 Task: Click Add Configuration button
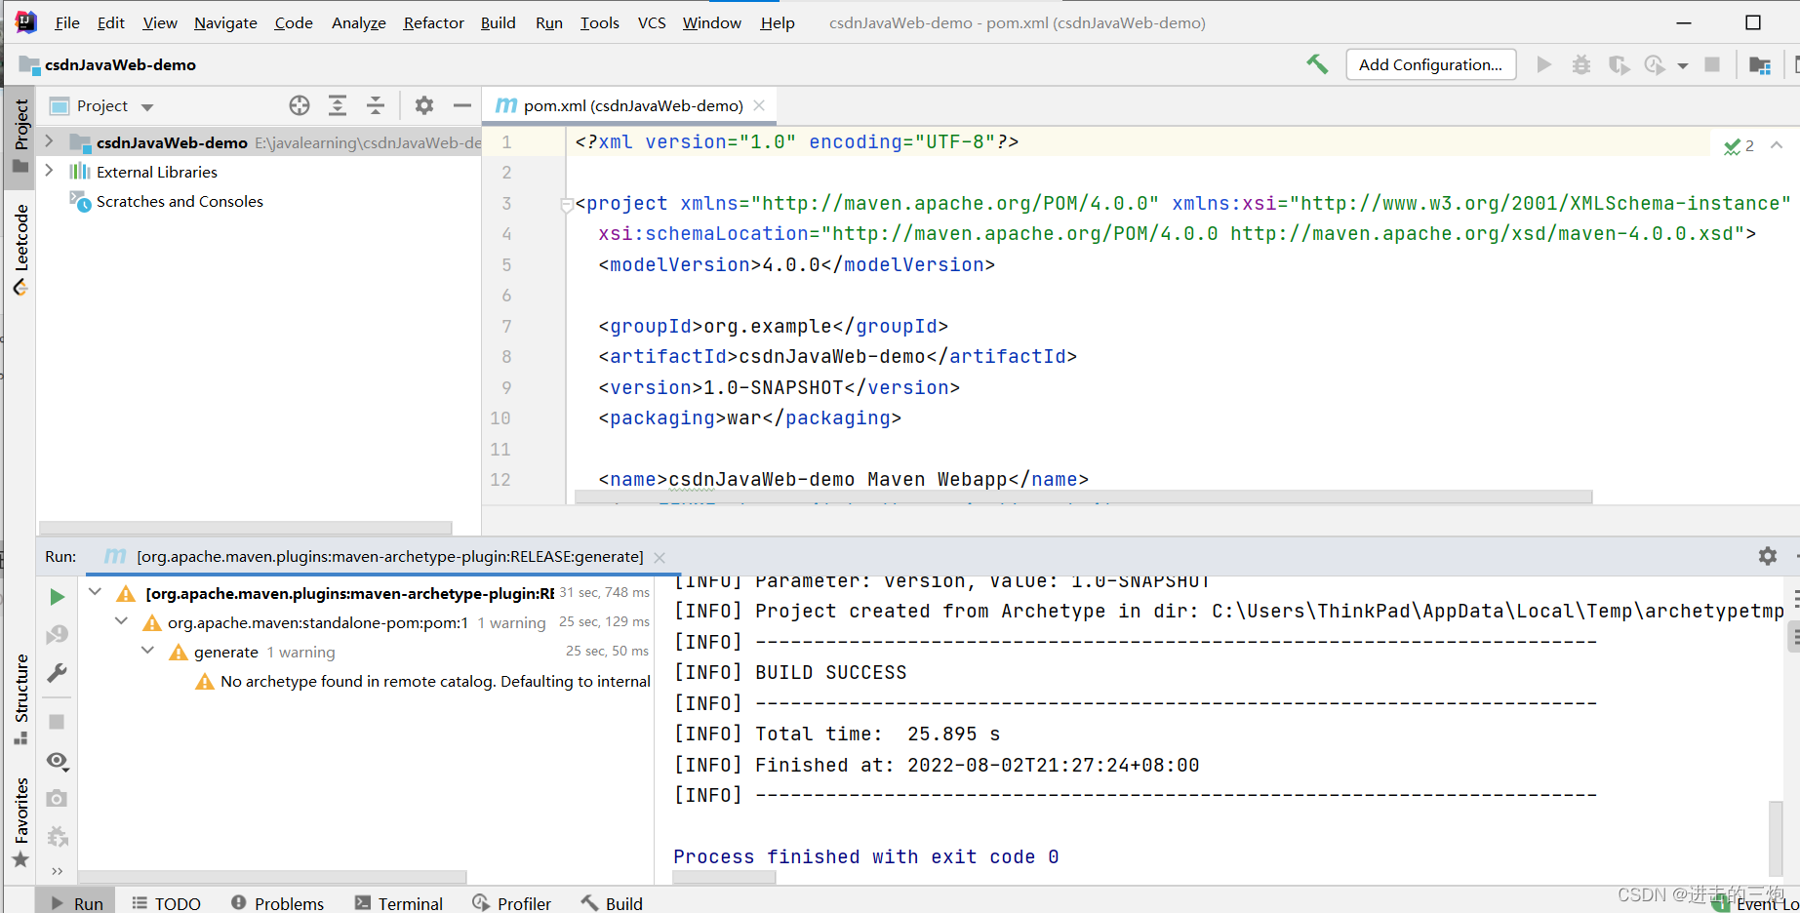click(x=1430, y=64)
